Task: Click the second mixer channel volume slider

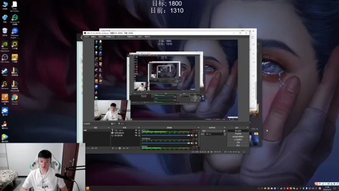Action: click(x=166, y=143)
